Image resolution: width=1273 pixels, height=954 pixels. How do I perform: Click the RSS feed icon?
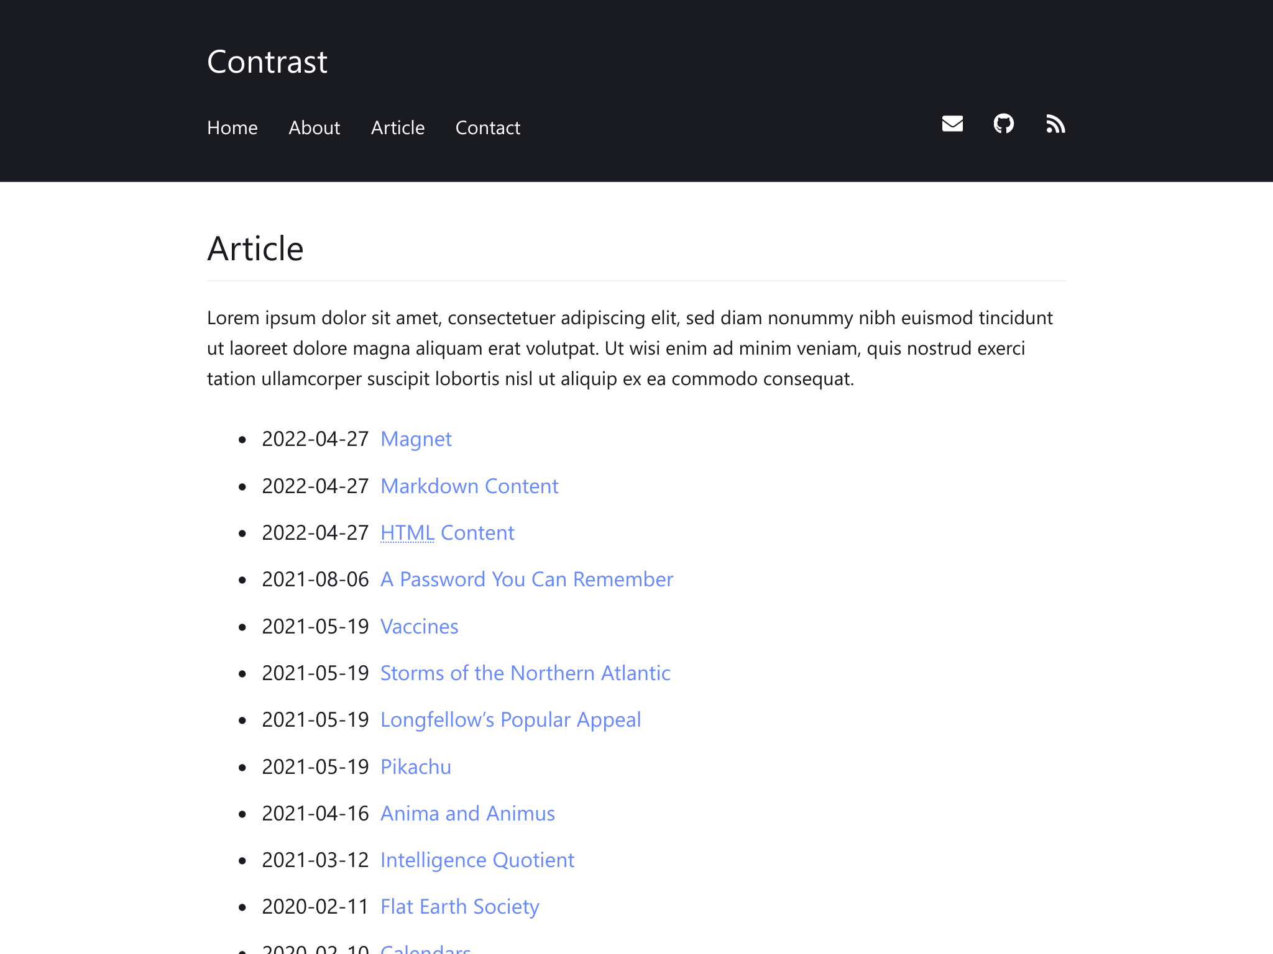(x=1055, y=124)
